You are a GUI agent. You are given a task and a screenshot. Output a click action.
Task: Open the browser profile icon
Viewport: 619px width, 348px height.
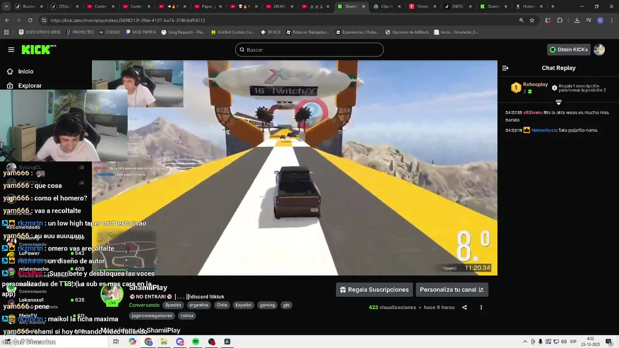(x=600, y=20)
